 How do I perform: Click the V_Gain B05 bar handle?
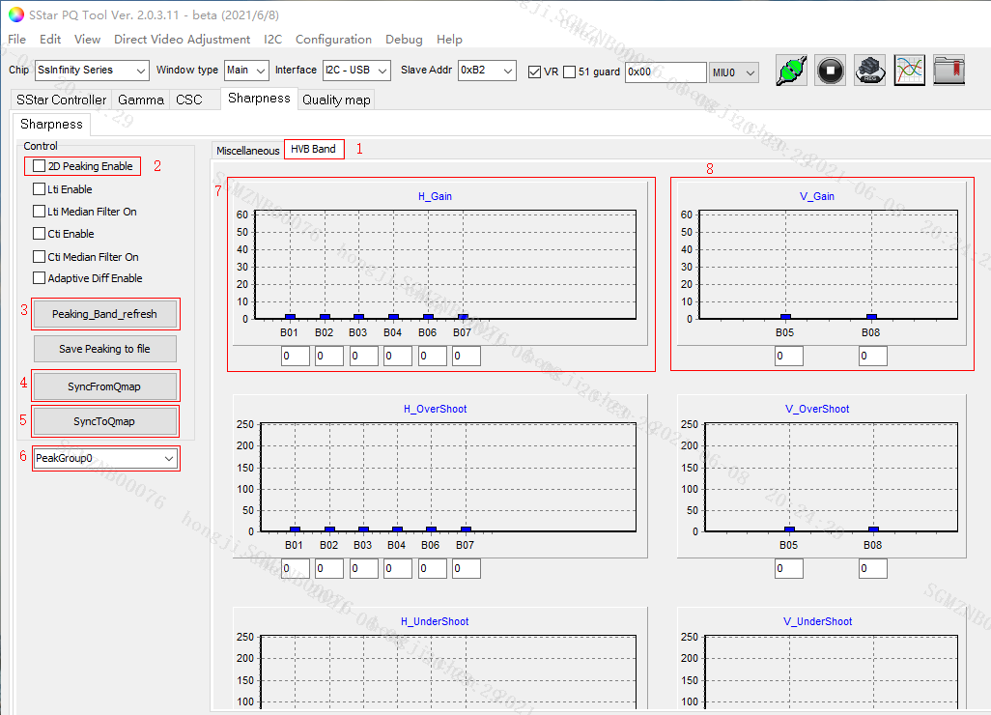(785, 317)
